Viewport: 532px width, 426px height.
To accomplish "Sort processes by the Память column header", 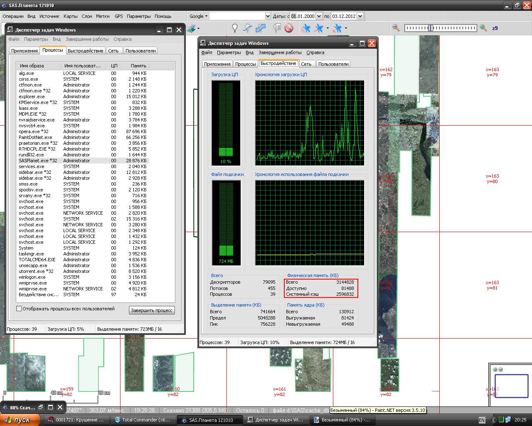I will (x=138, y=66).
